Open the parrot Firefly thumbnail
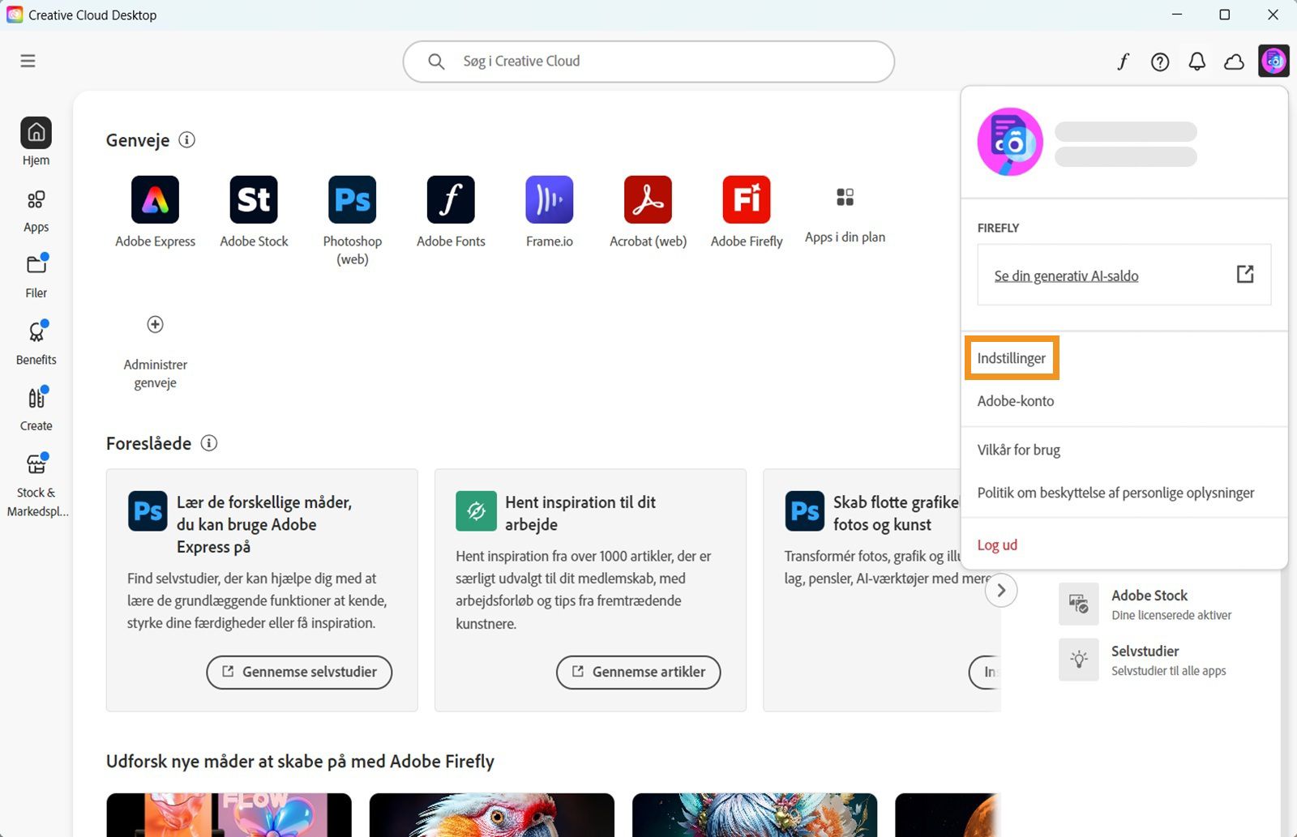This screenshot has height=837, width=1297. click(x=491, y=814)
